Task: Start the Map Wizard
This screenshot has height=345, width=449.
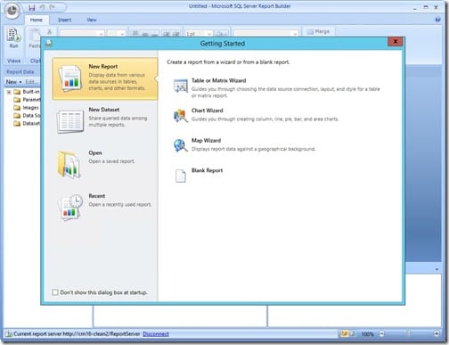Action: [x=244, y=145]
